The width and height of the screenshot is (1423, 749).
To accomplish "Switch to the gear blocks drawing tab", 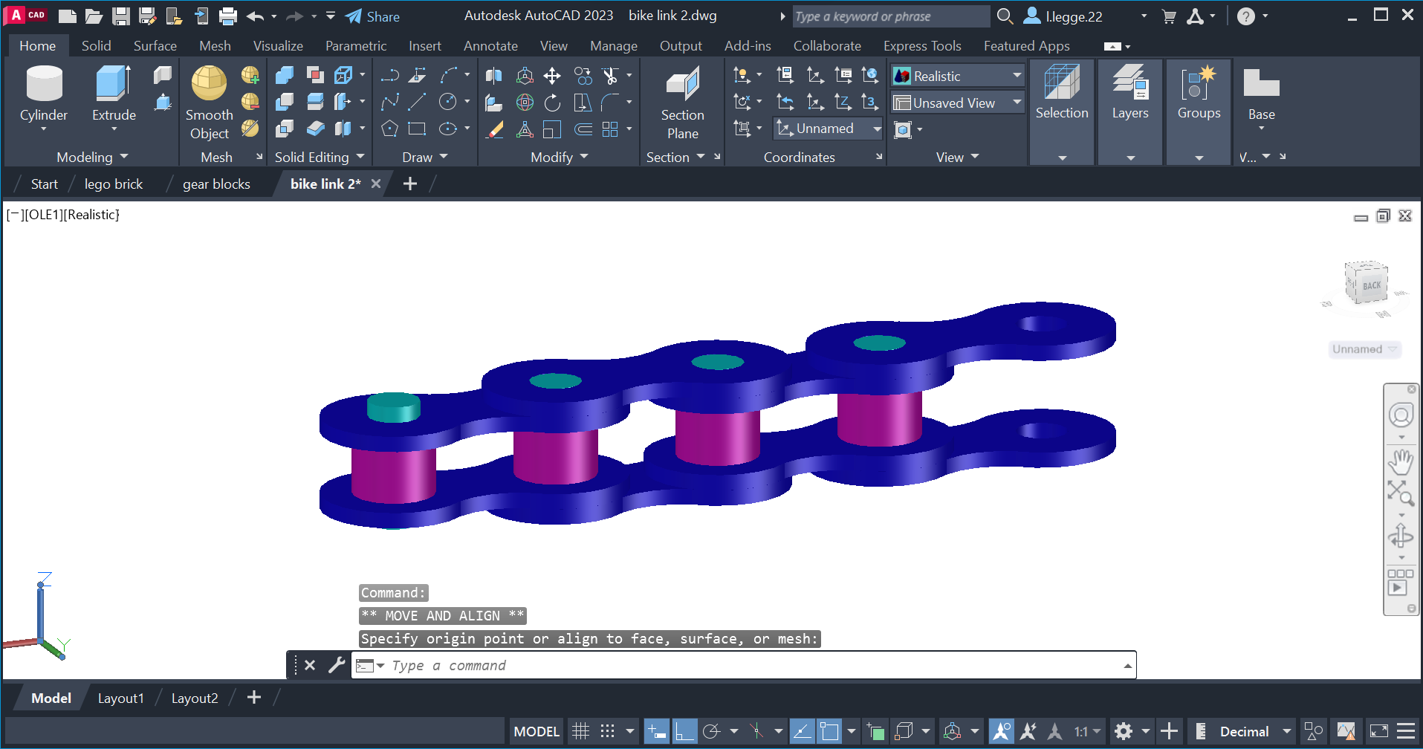I will [x=216, y=184].
